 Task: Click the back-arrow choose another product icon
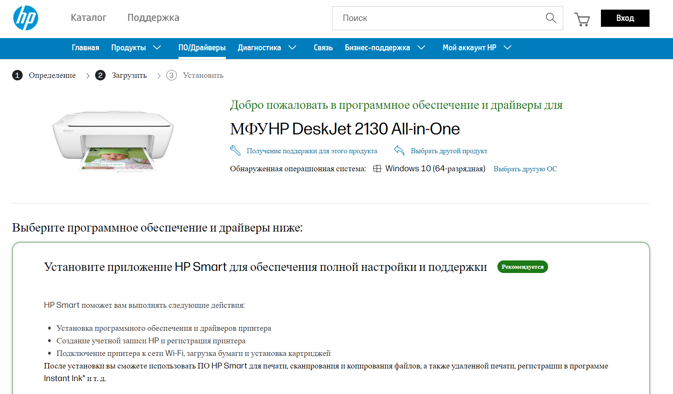tap(399, 150)
